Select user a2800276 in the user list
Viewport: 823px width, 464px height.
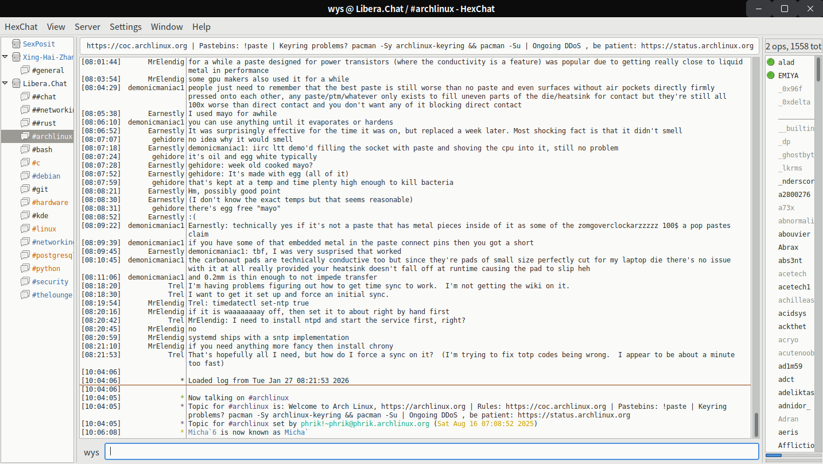click(x=790, y=195)
